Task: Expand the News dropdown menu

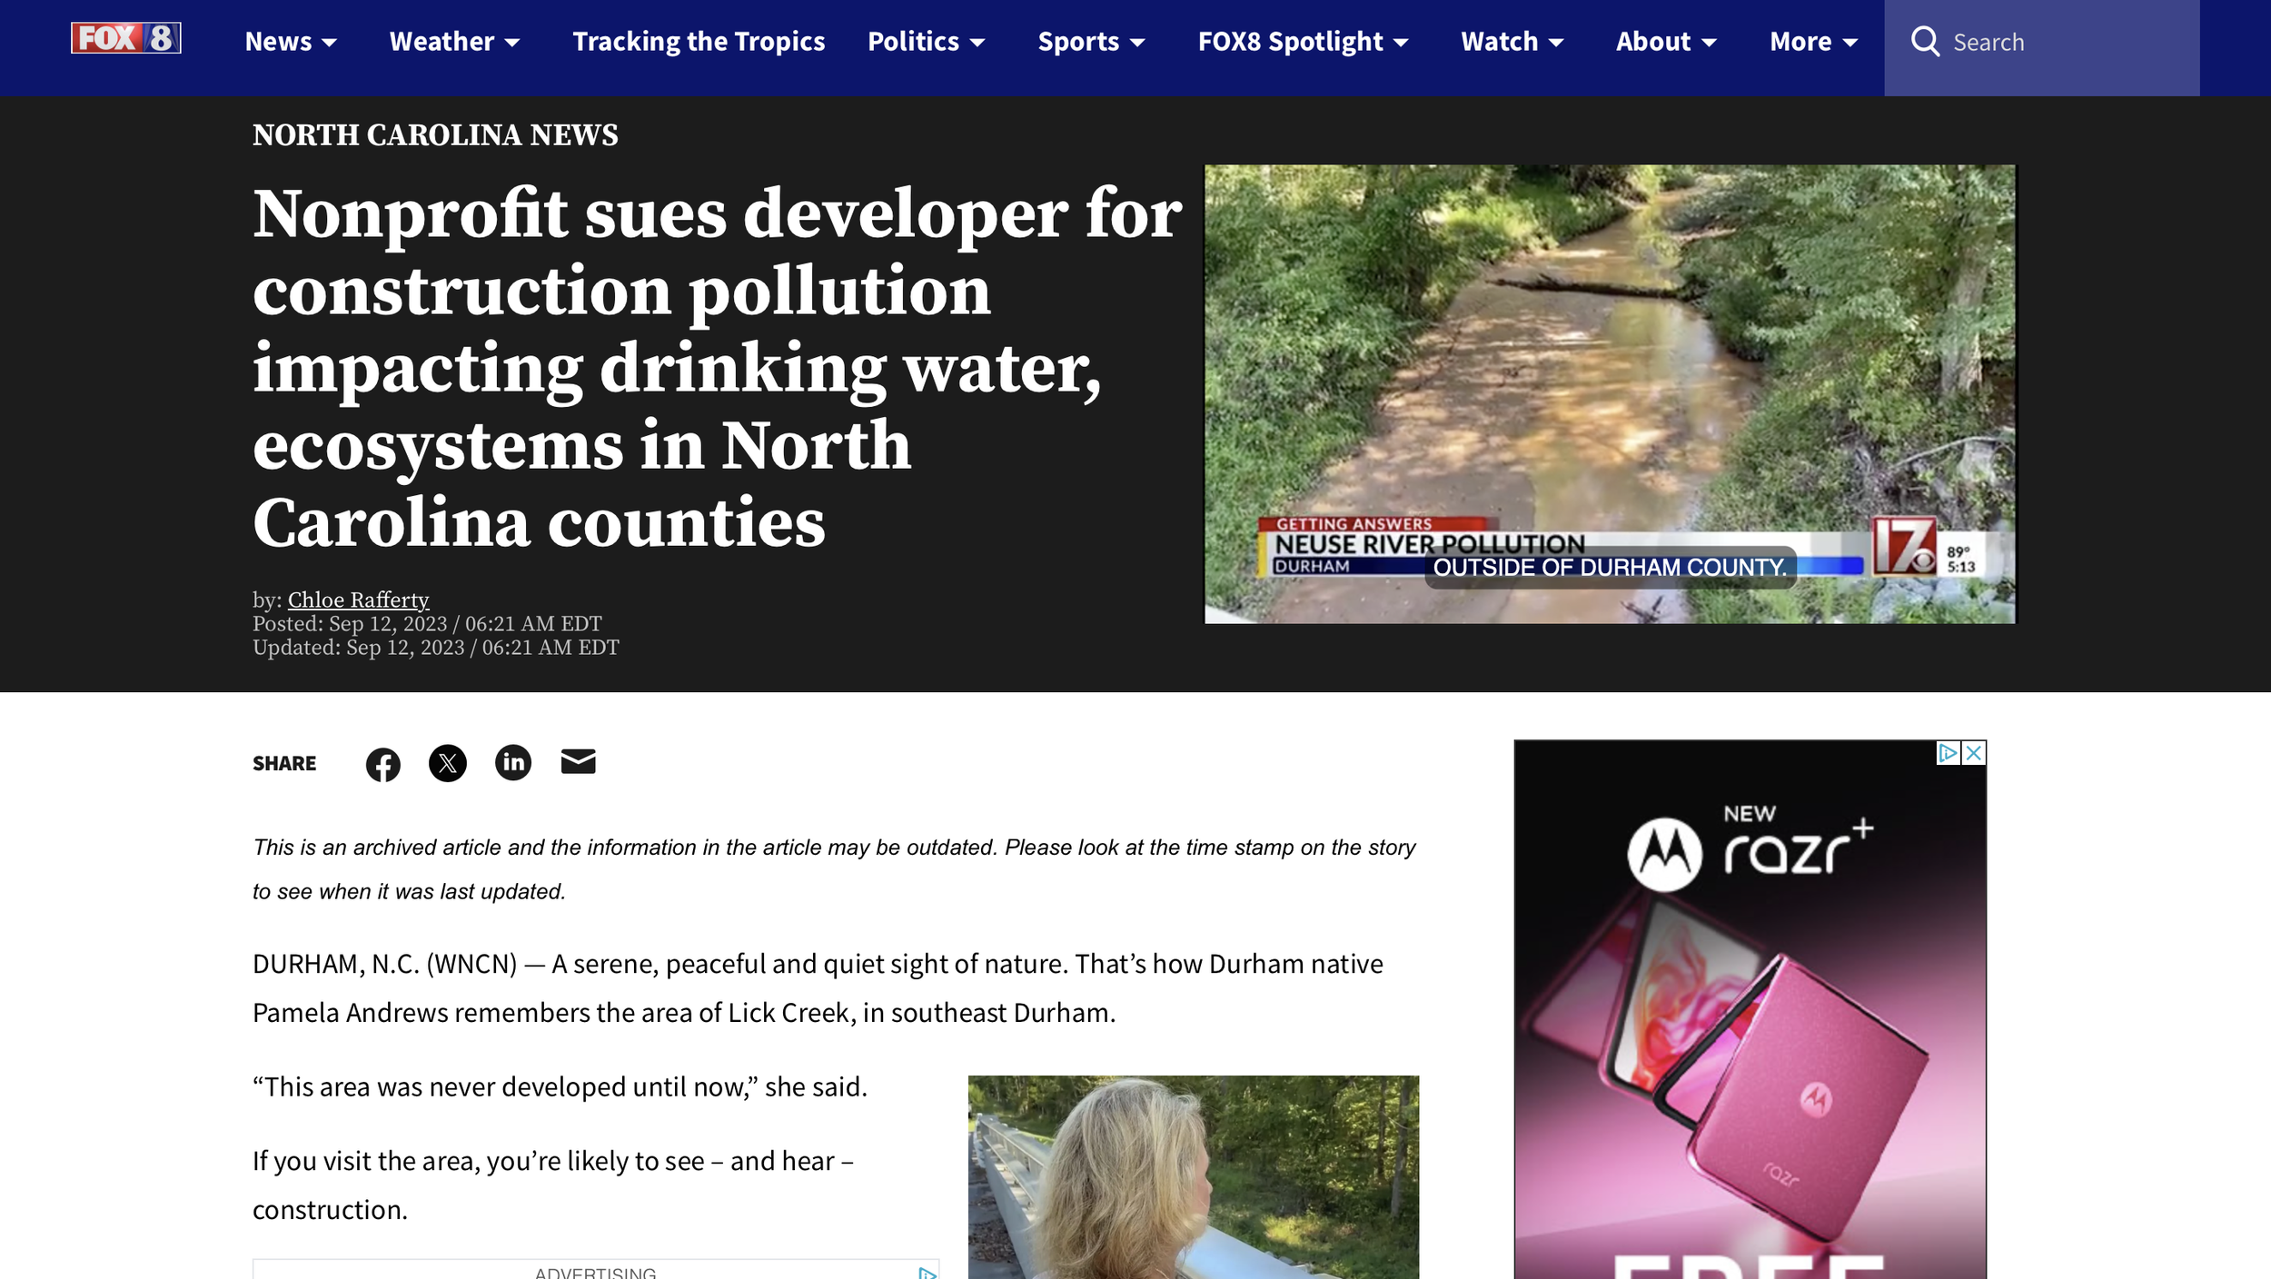Action: coord(291,42)
